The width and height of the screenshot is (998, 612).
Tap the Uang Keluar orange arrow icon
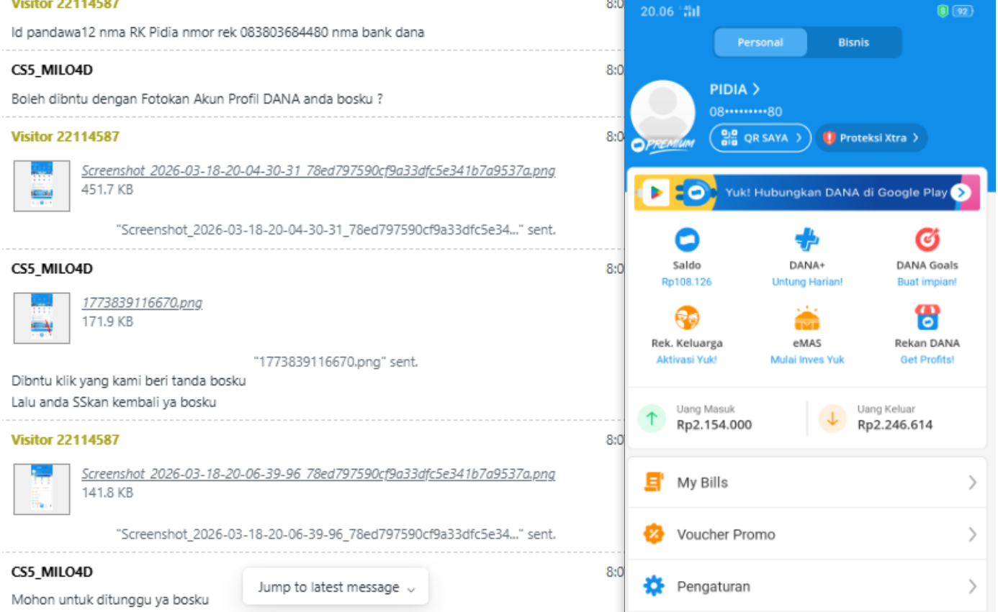pos(832,418)
